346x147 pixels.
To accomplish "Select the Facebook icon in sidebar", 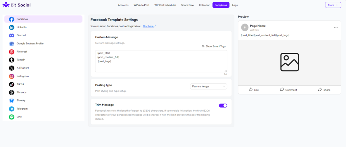I will coord(11,19).
